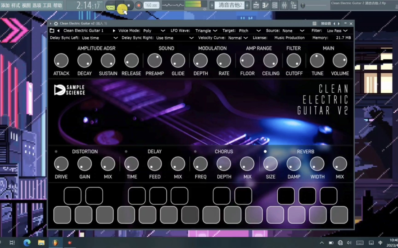Click the red Record button
This screenshot has width=398, height=248.
pos(139,5)
